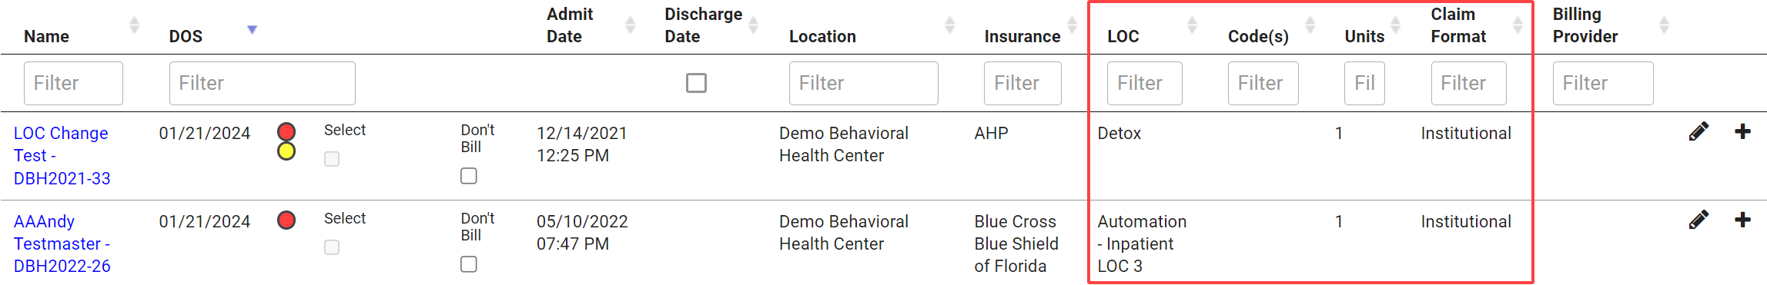Sort by the Admit Date column arrows
1767x285 pixels.
[630, 25]
